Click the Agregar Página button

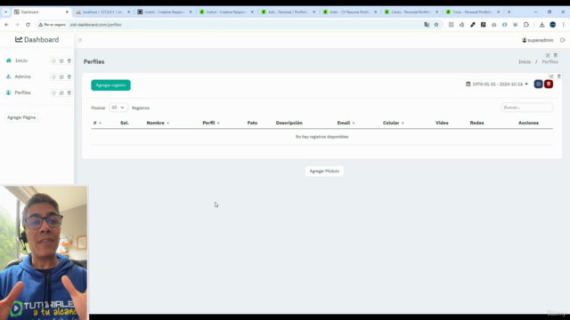click(21, 117)
